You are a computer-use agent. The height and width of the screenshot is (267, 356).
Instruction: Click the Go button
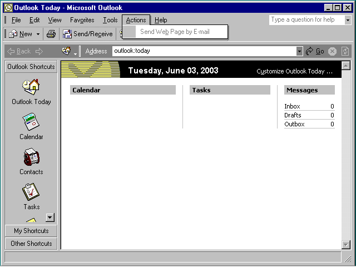point(315,51)
